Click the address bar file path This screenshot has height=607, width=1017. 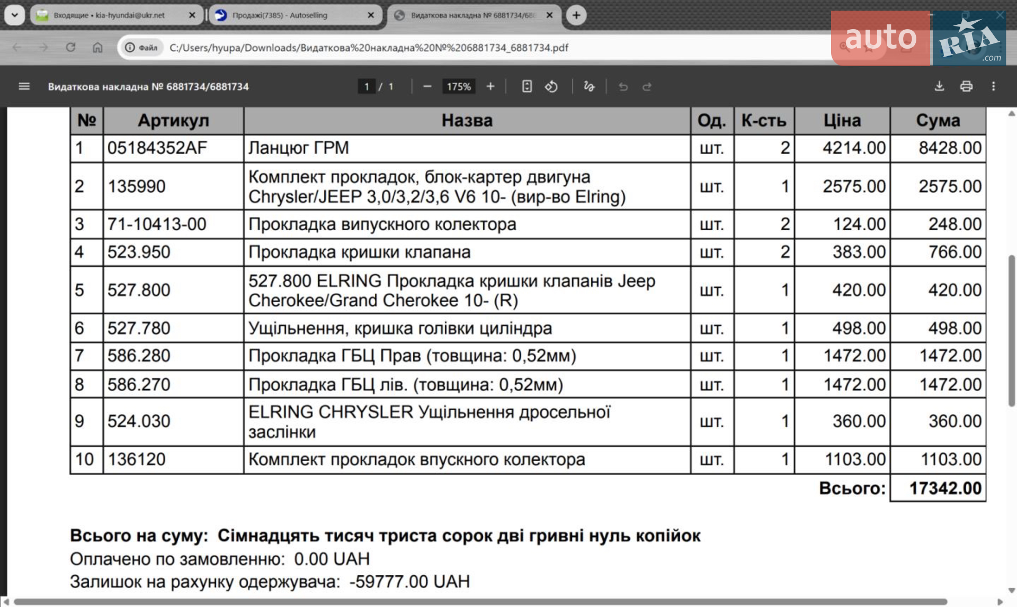(x=369, y=48)
